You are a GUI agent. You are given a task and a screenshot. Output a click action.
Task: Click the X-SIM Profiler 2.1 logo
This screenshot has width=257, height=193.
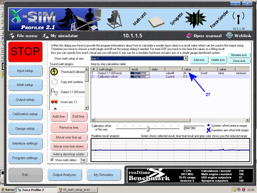34,19
